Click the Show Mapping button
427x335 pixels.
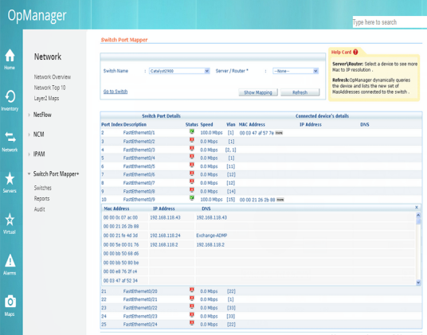point(258,92)
